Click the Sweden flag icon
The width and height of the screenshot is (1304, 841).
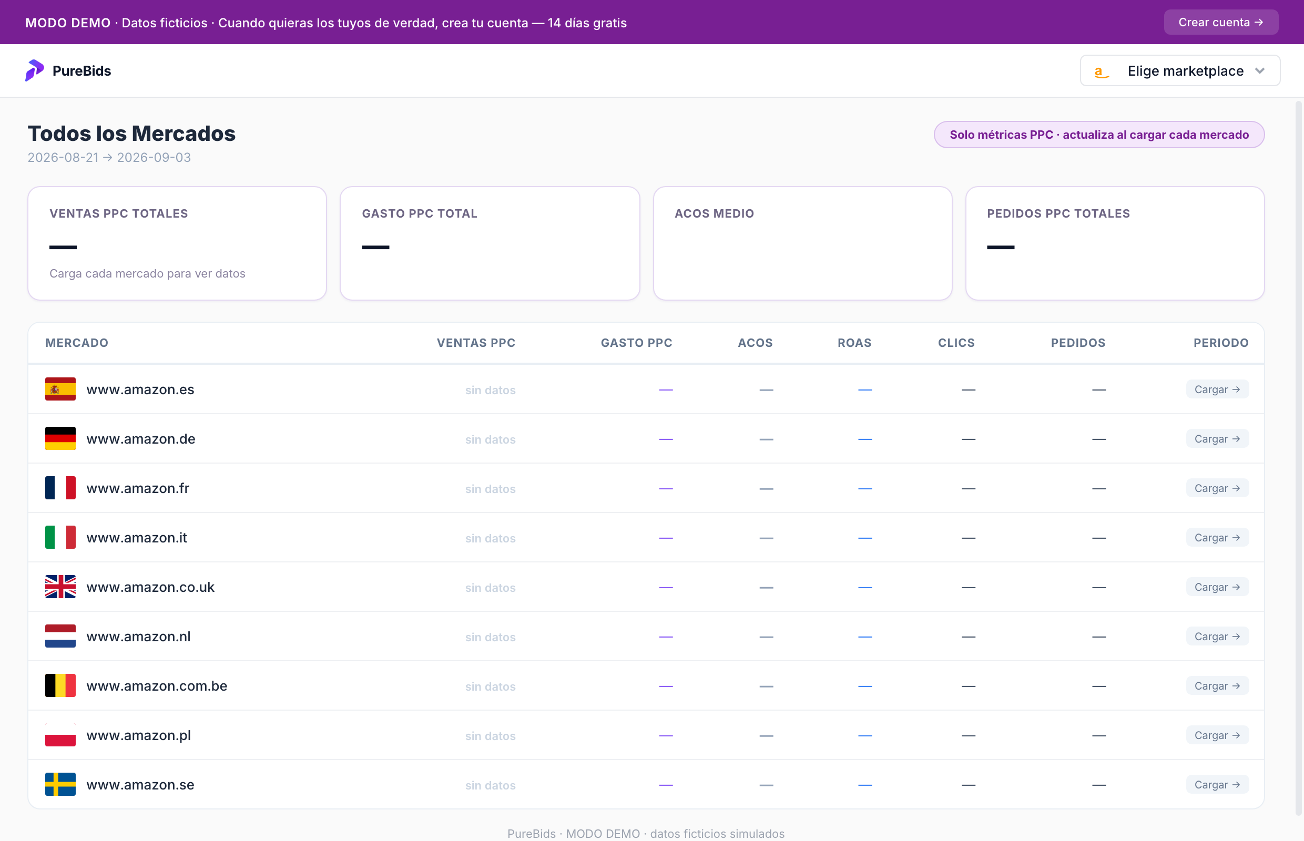60,785
